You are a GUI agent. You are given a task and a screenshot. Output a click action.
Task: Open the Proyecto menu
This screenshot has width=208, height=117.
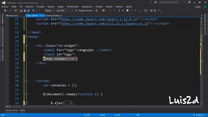pos(29,6)
